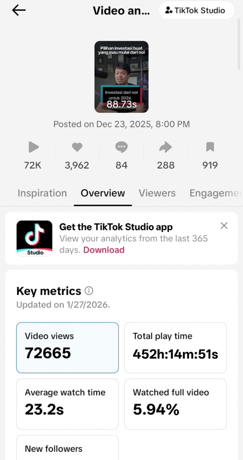This screenshot has width=243, height=460.
Task: Open the video thumbnail preview
Action: pyautogui.click(x=122, y=77)
